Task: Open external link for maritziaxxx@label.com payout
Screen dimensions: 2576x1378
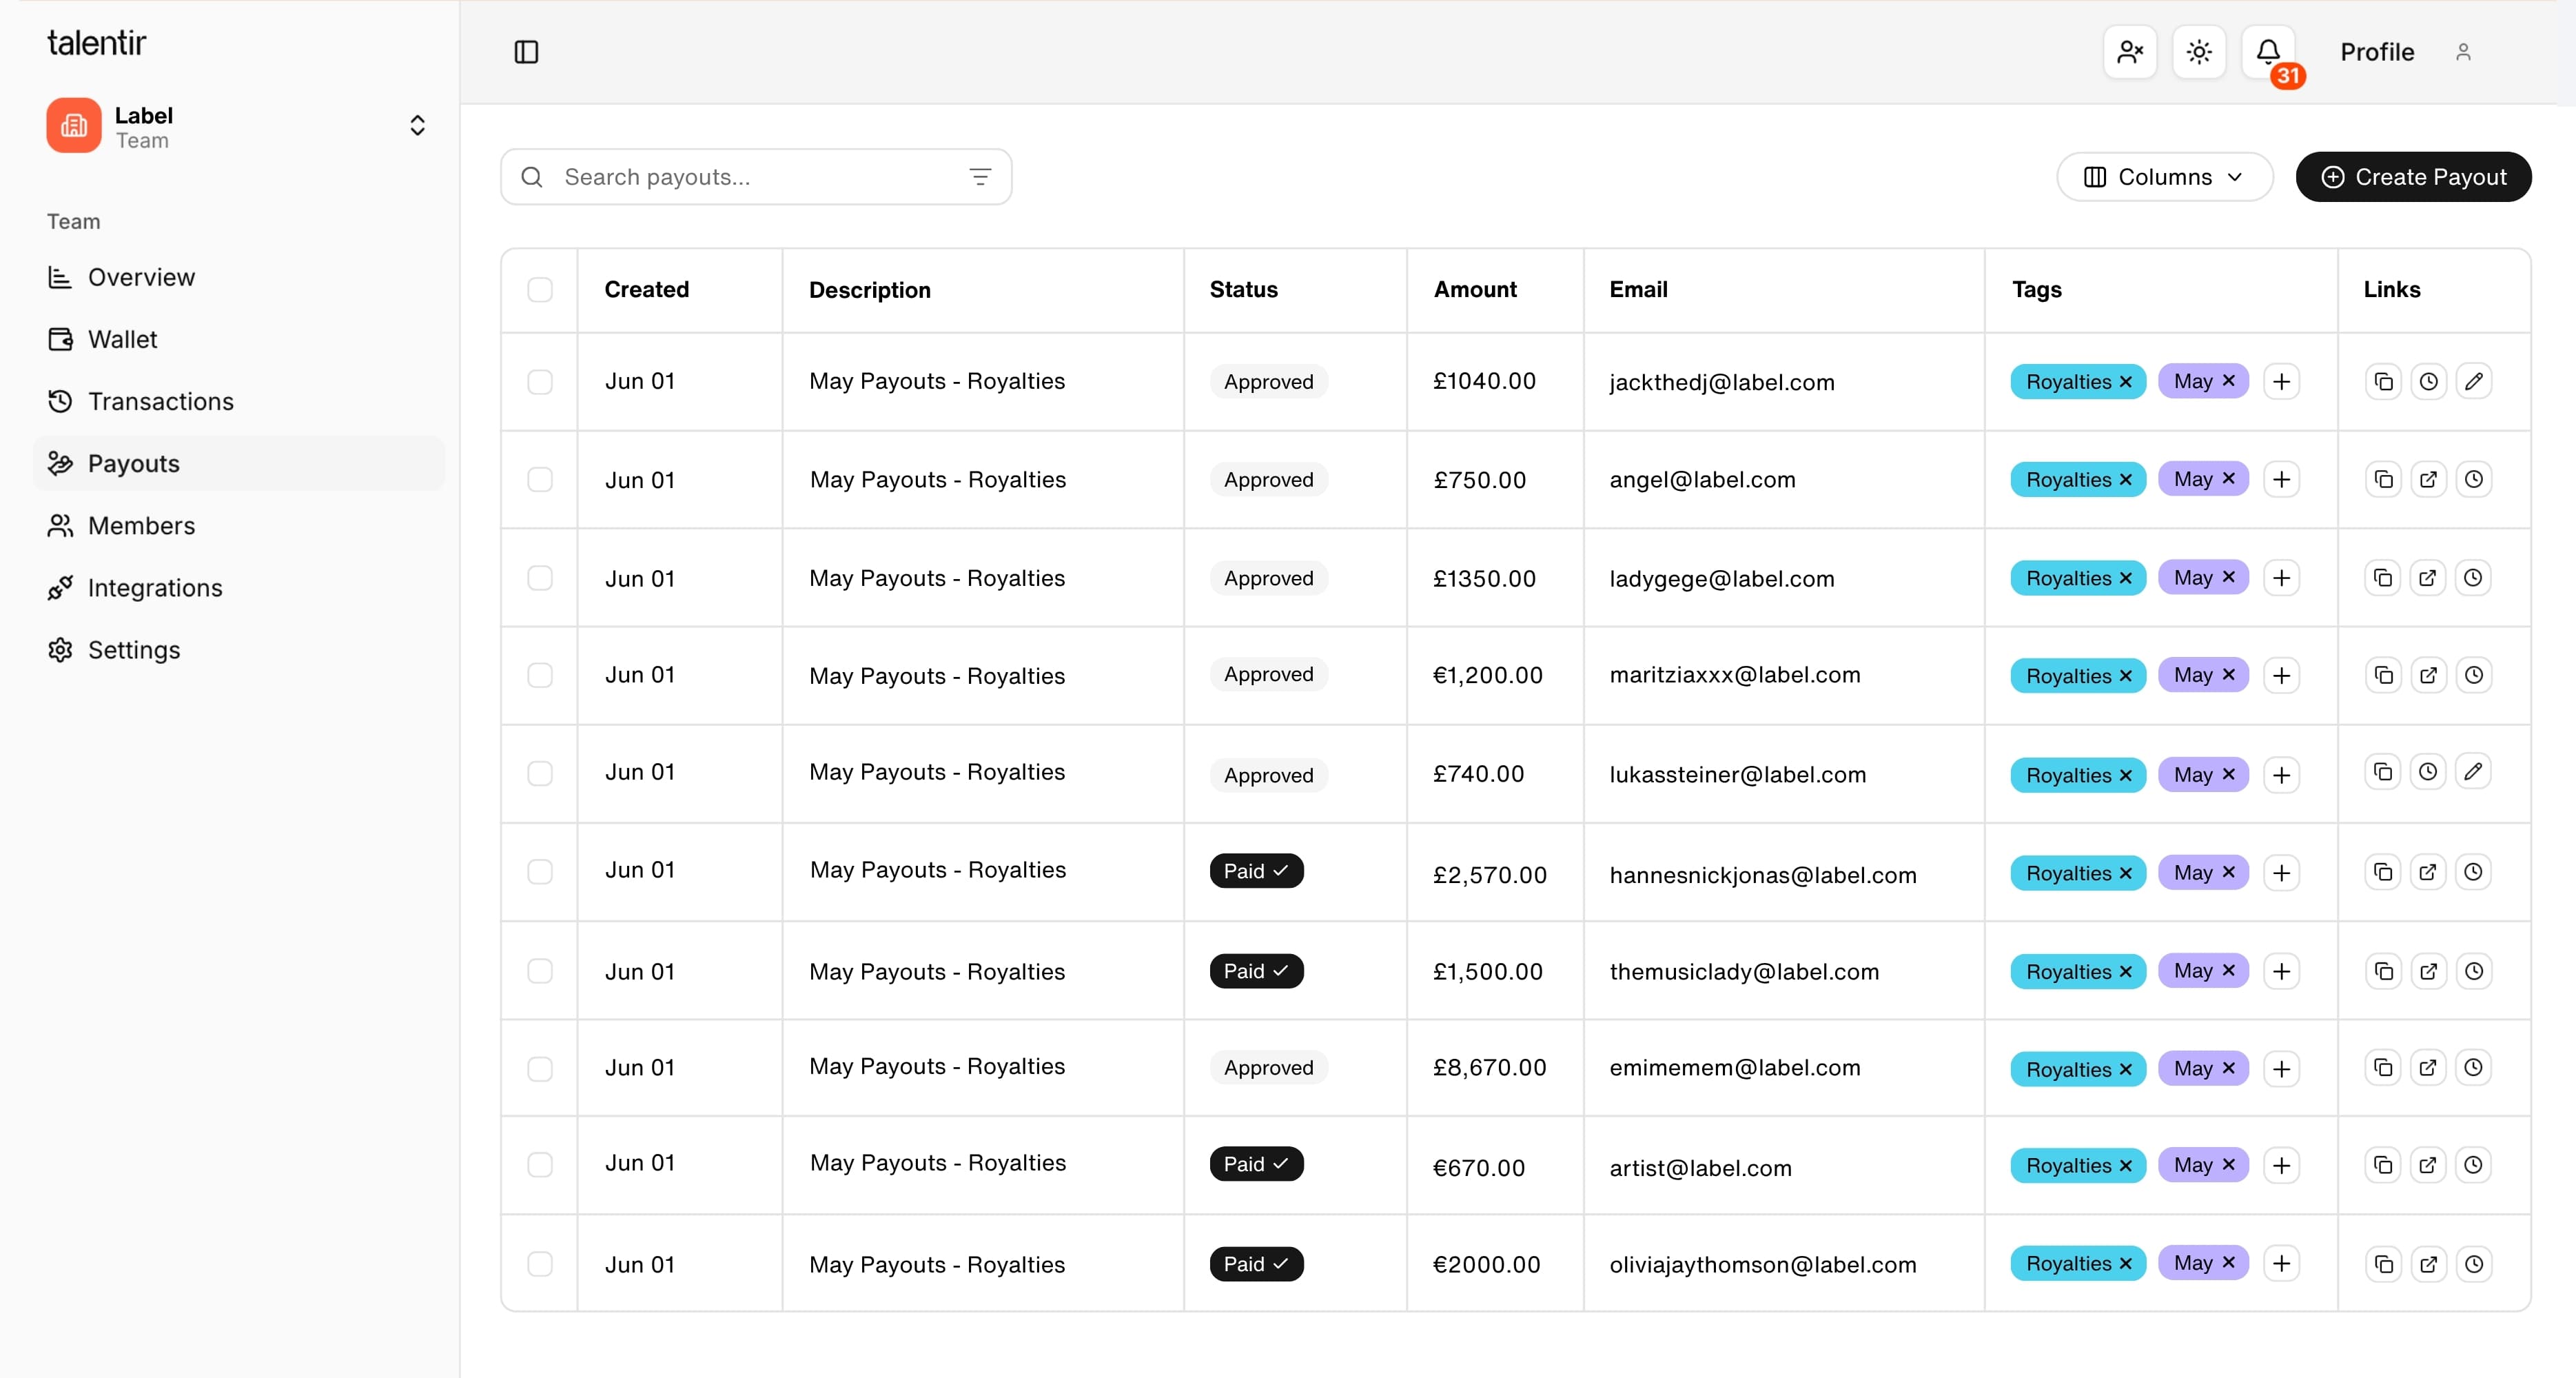Action: coord(2428,675)
